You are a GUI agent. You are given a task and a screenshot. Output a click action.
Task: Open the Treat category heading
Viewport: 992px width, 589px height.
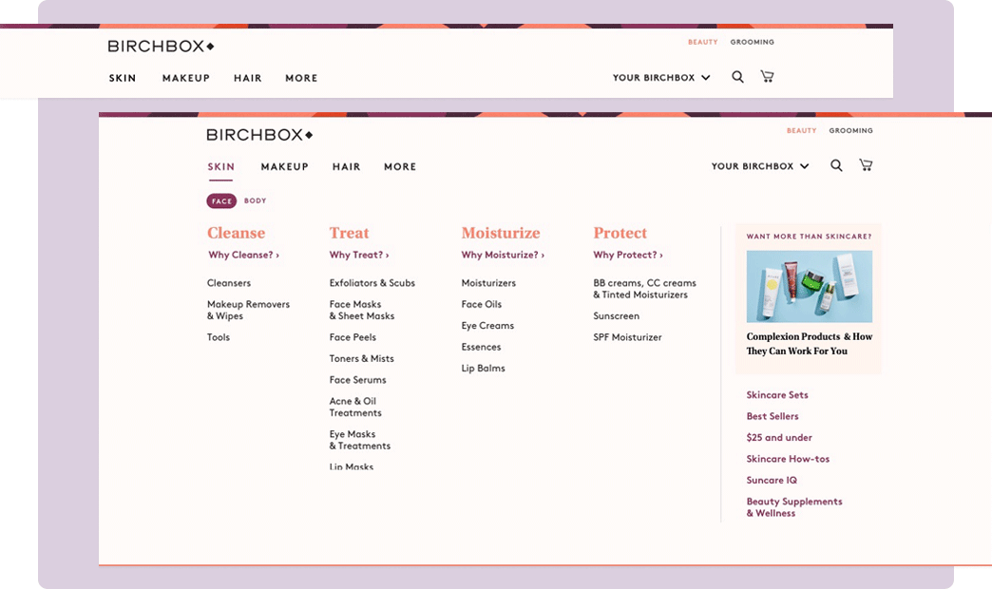(349, 233)
